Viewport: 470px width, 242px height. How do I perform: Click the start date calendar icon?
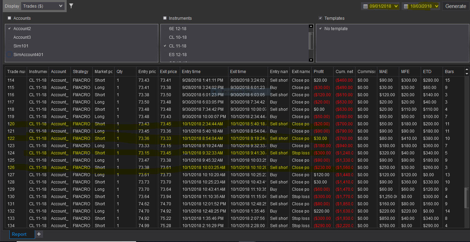click(x=365, y=6)
